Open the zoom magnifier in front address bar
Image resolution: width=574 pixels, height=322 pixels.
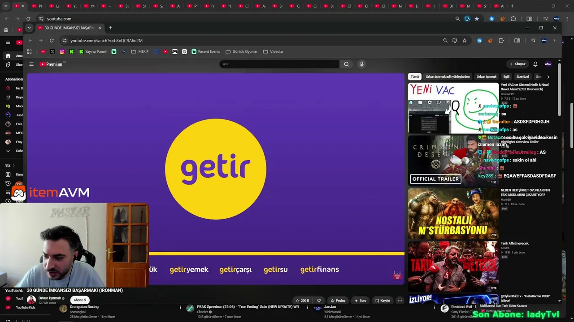[x=445, y=40]
